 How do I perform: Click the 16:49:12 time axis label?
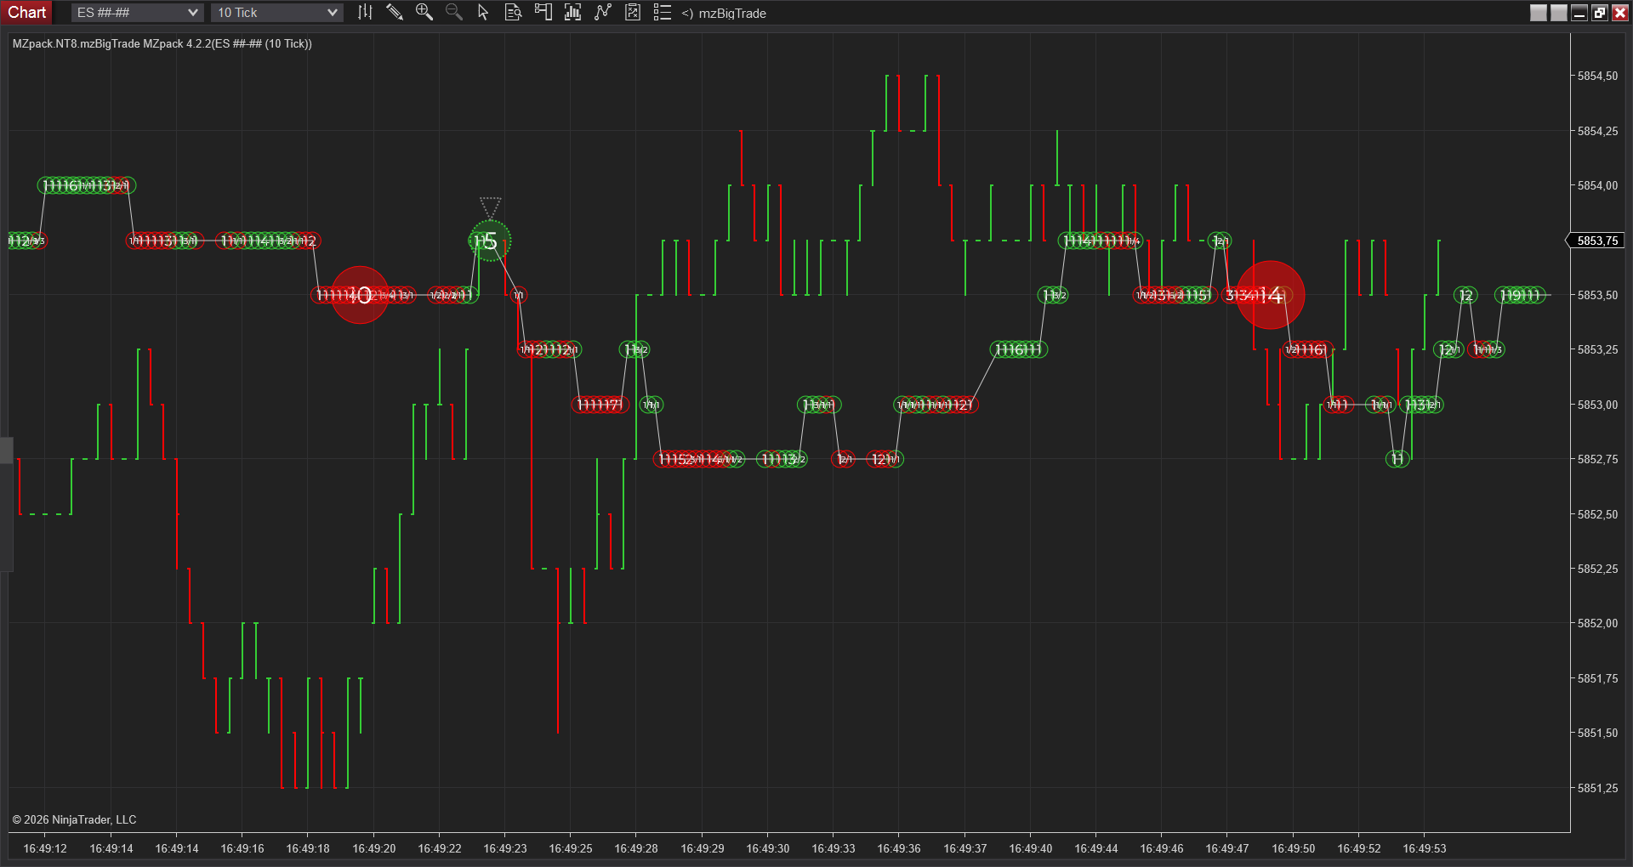(45, 848)
